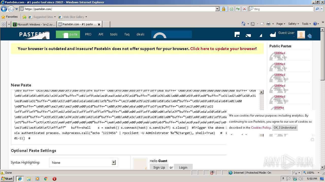The height and width of the screenshot is (182, 325).
Task: Click the Bing search box
Action: [281, 9]
